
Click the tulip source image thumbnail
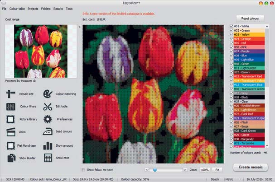pos(41,51)
